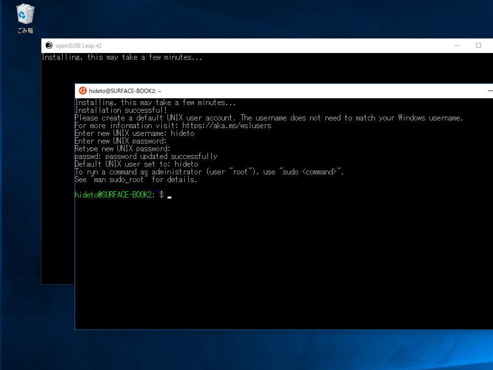Click the circular openSUSE emblem left of the window title
Screen dimensions: 493x370
[x=49, y=45]
